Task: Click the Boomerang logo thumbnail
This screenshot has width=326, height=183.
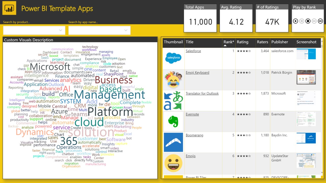Action: pyautogui.click(x=173, y=142)
